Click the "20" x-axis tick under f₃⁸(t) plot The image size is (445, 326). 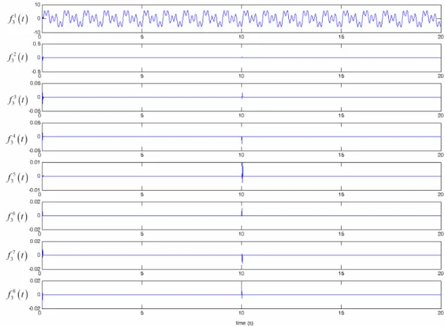pos(440,313)
